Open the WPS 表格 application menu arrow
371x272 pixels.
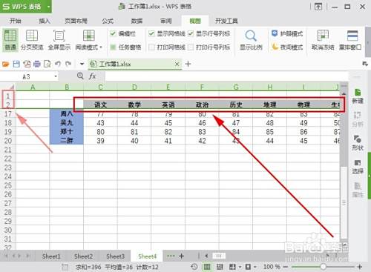49,7
